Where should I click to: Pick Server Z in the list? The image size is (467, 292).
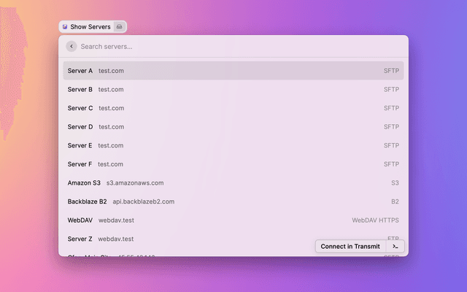pyautogui.click(x=80, y=239)
